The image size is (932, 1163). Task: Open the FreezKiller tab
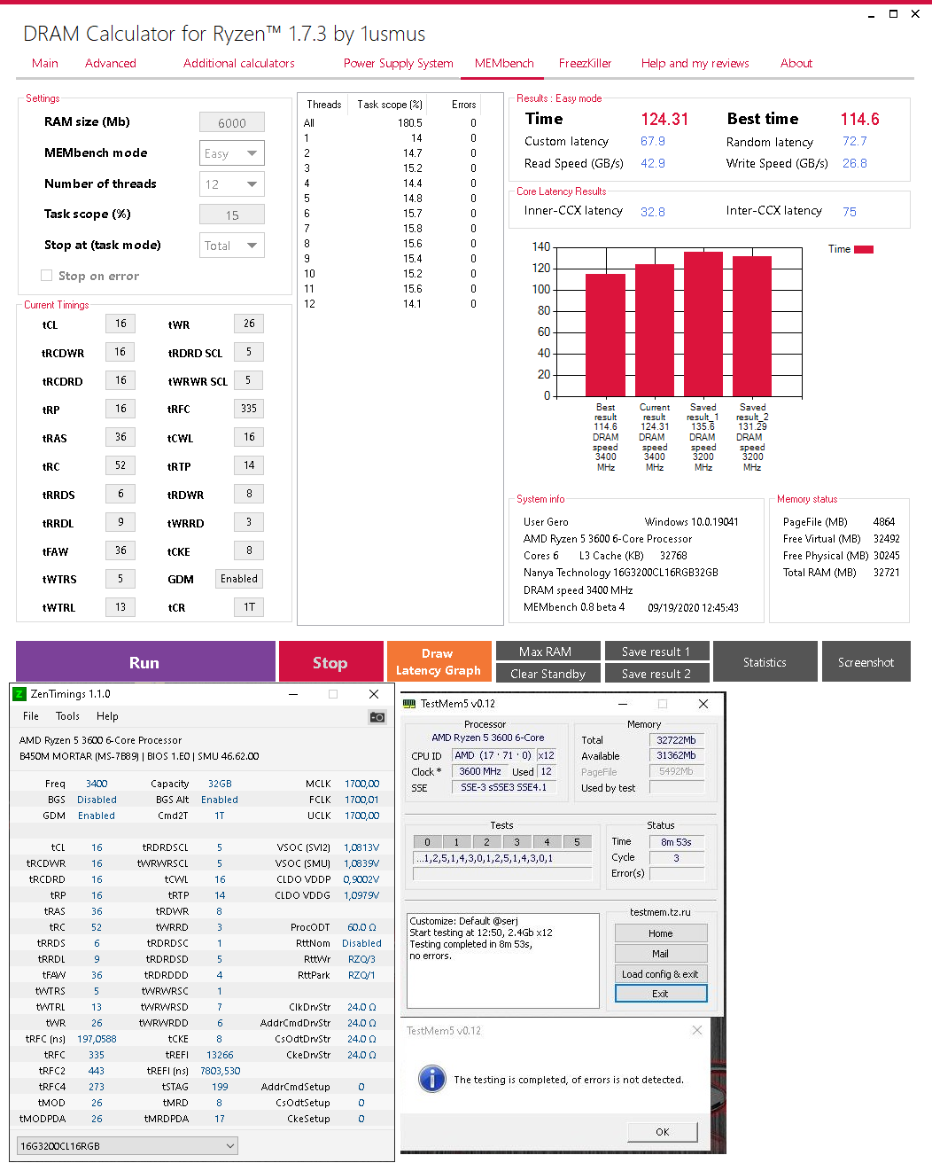click(585, 63)
